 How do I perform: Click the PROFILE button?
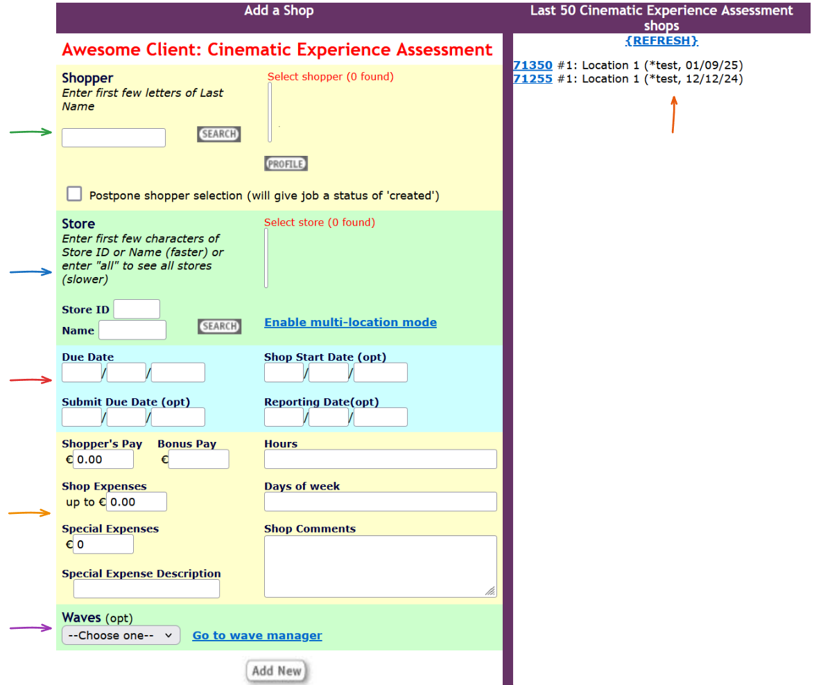(x=286, y=164)
